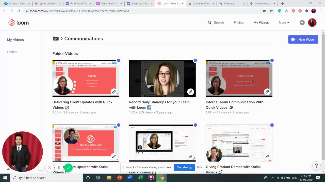Open the Internal Team Communication video title
The image size is (325, 182).
[x=234, y=105]
